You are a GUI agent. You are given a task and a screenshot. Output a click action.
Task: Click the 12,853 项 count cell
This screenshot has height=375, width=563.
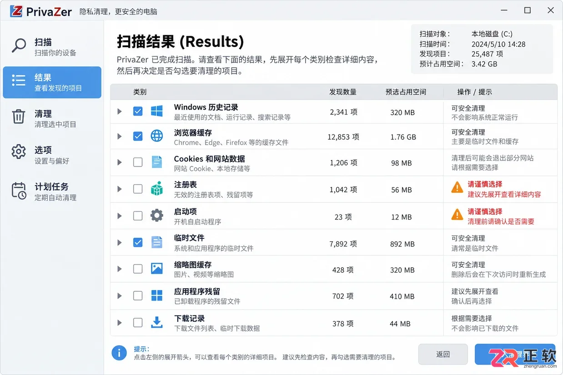click(343, 137)
